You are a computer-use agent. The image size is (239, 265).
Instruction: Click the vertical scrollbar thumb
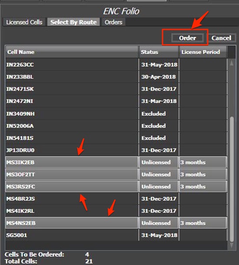232,179
